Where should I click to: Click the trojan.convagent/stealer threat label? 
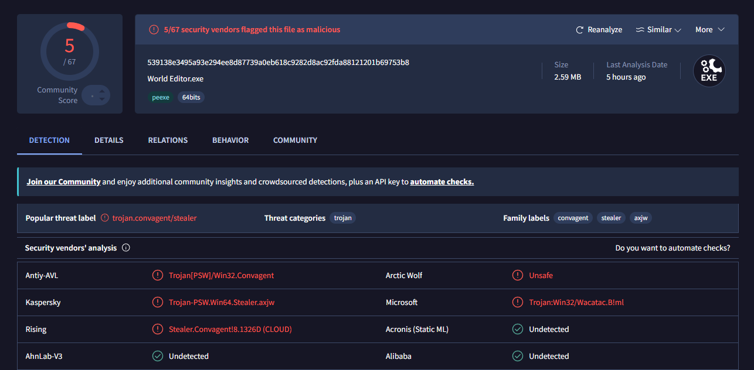click(154, 218)
